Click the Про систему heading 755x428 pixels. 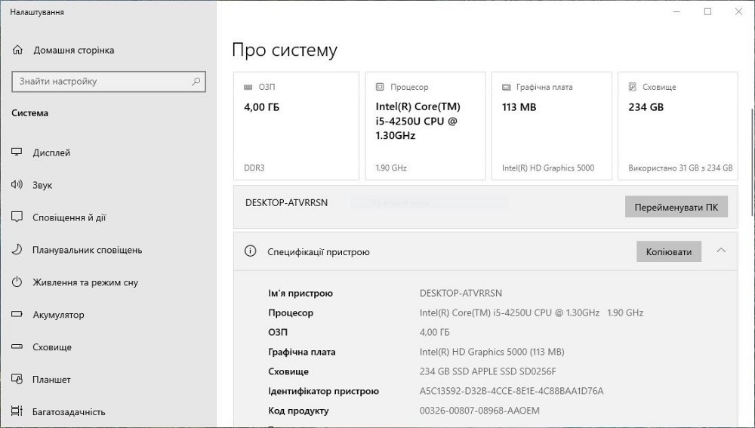pyautogui.click(x=285, y=50)
